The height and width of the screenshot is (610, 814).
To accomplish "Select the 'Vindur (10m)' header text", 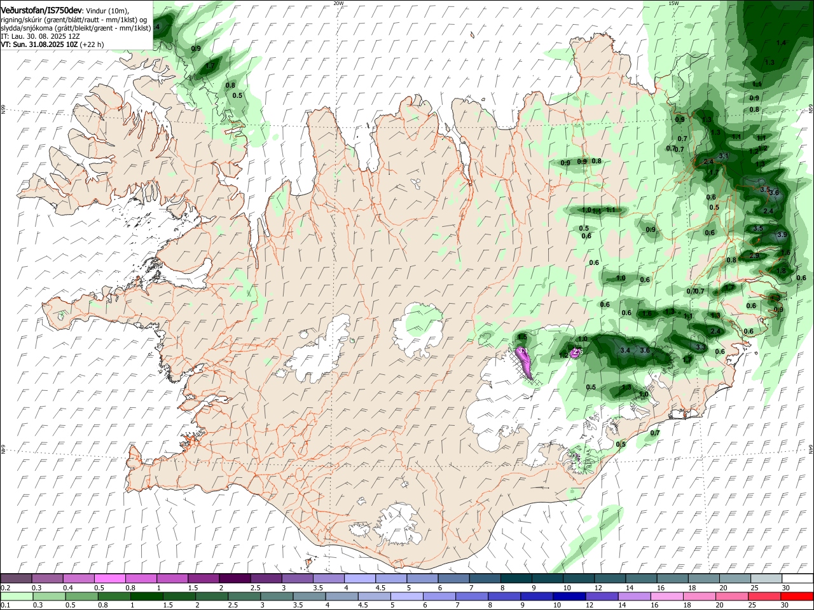I will [x=107, y=11].
